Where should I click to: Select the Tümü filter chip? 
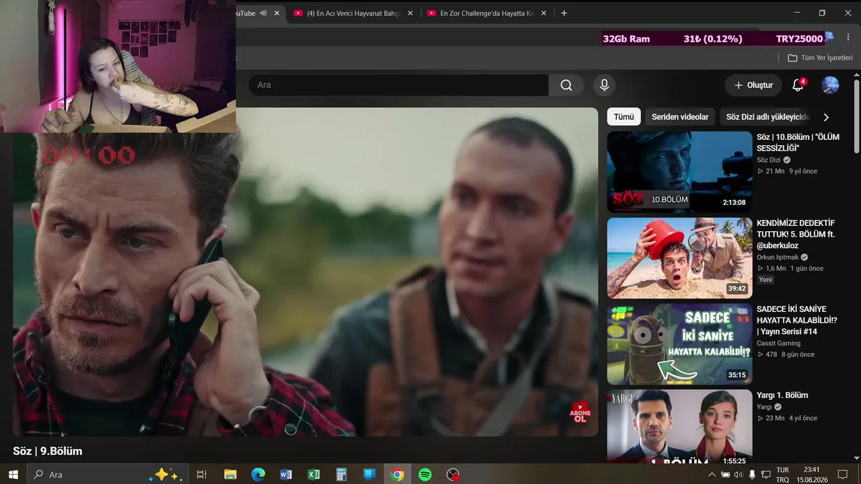tap(624, 117)
